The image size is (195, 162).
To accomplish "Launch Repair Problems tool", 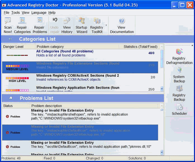I will point(40,25).
